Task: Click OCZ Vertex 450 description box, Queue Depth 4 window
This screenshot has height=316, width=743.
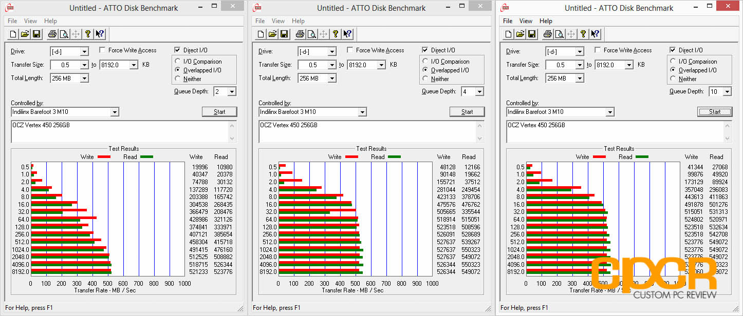Action: point(371,132)
